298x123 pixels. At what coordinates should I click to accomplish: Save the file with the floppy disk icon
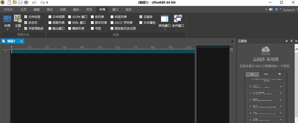pos(20,2)
